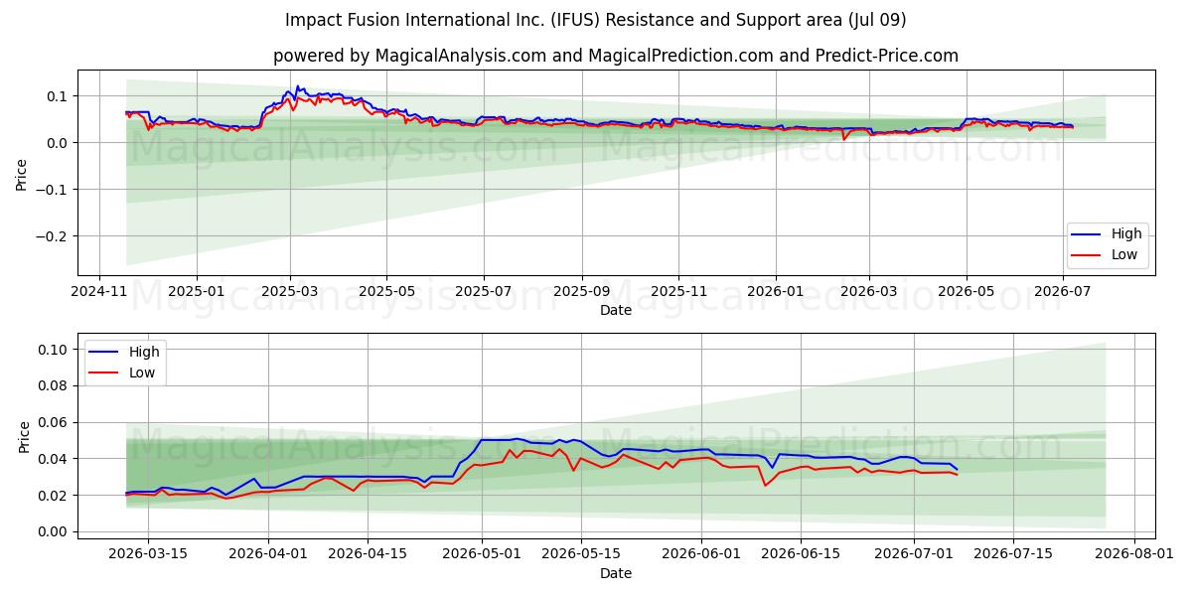Click the 0.08 price tick on lower chart
Screen dimensions: 1192x596
[x=52, y=386]
